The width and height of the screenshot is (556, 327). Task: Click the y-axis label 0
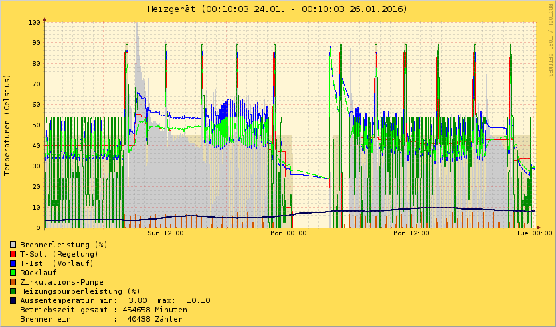click(39, 228)
